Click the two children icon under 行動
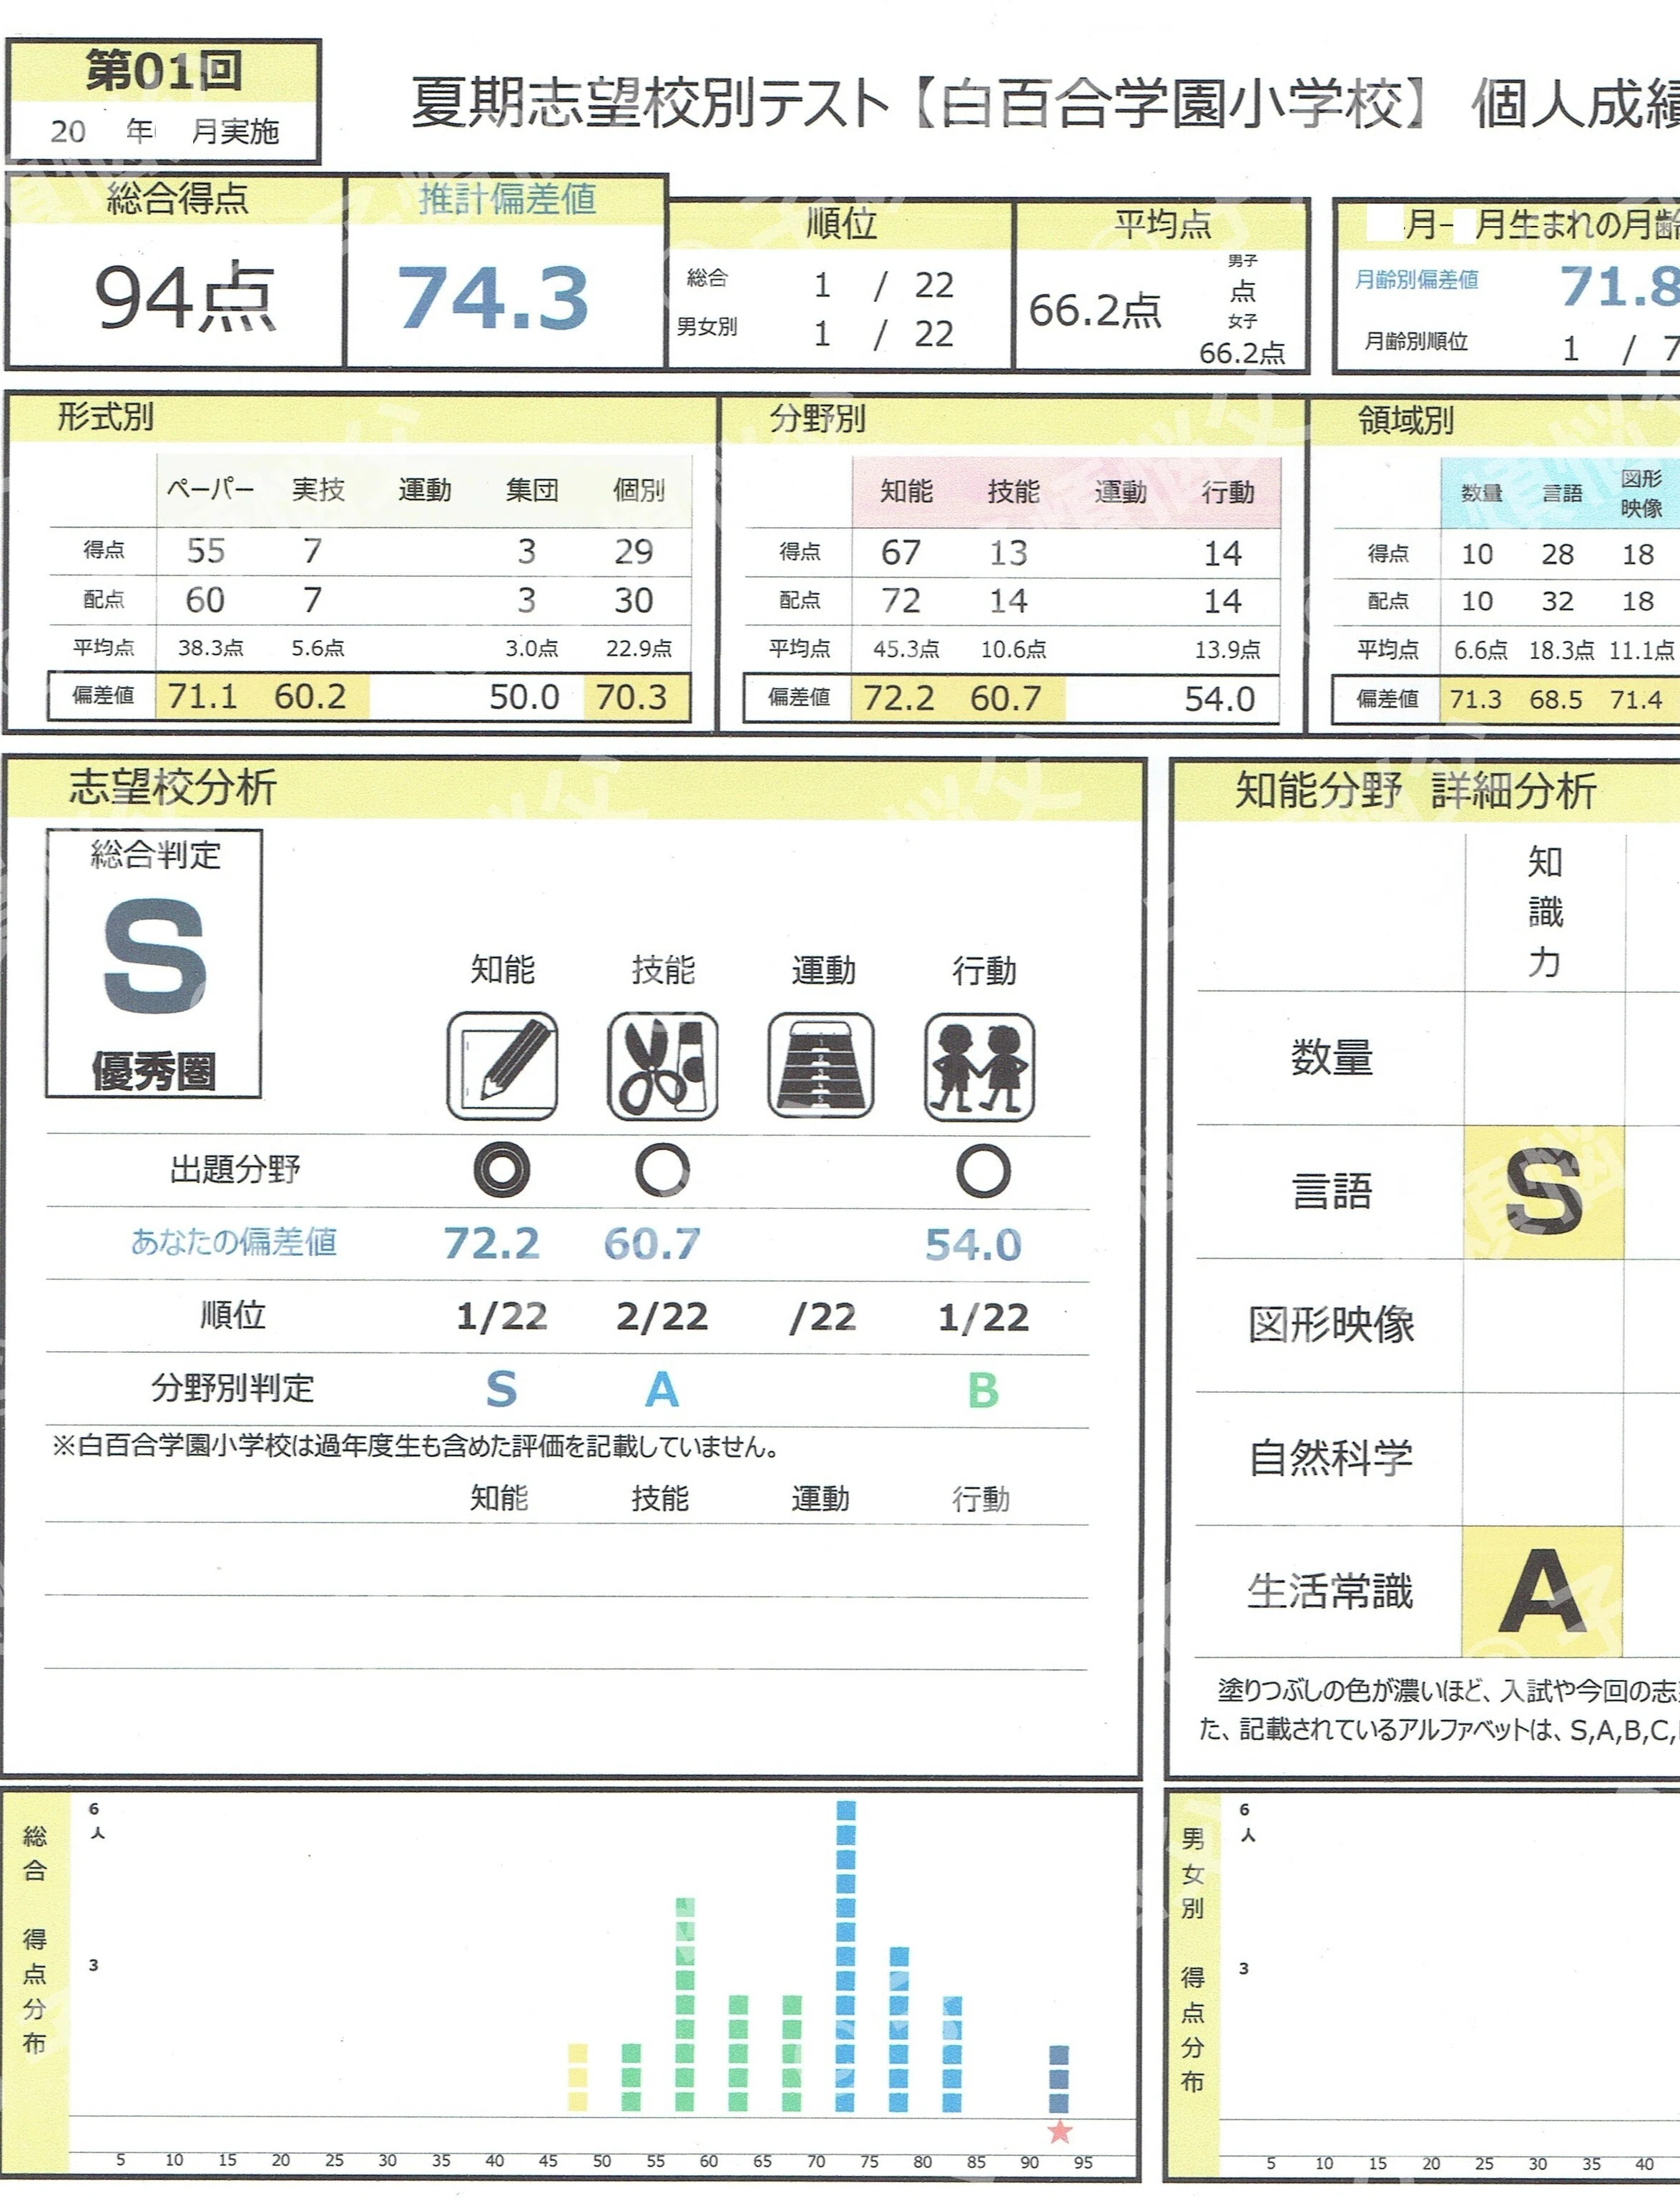Viewport: 1680px width, 2198px height. coord(979,1066)
